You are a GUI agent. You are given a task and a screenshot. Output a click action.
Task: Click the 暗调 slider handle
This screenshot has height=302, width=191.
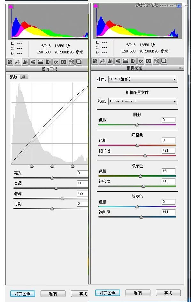tap(62, 199)
